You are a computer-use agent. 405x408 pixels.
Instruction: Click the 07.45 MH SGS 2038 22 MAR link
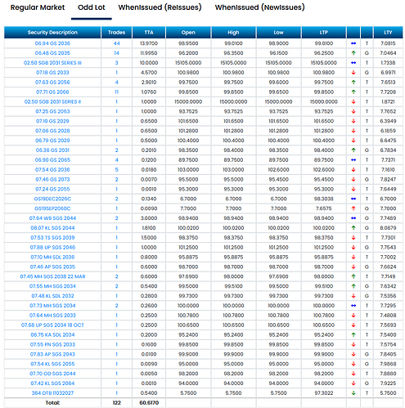click(52, 276)
